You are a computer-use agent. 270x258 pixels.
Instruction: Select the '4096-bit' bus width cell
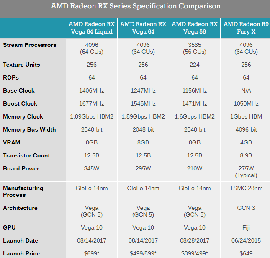(x=246, y=129)
